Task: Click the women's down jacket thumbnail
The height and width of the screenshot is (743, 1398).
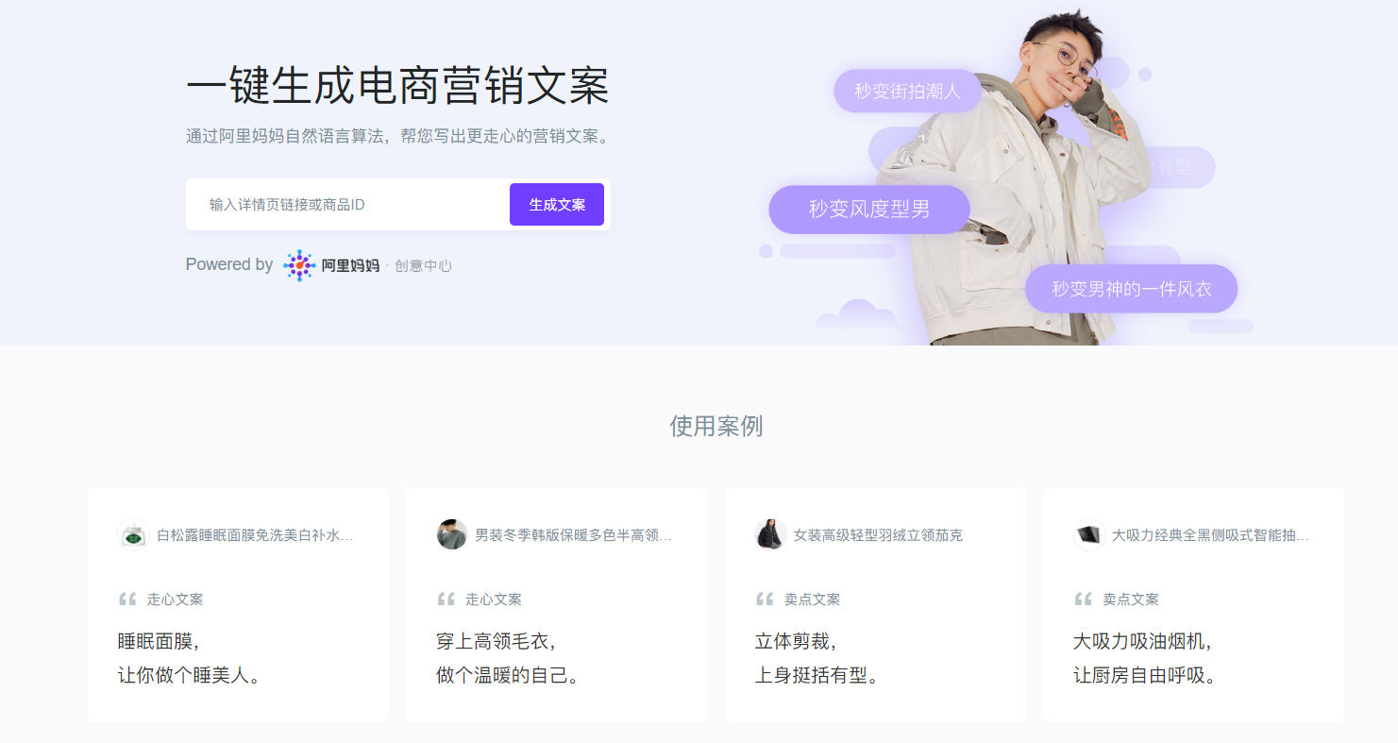Action: [770, 534]
